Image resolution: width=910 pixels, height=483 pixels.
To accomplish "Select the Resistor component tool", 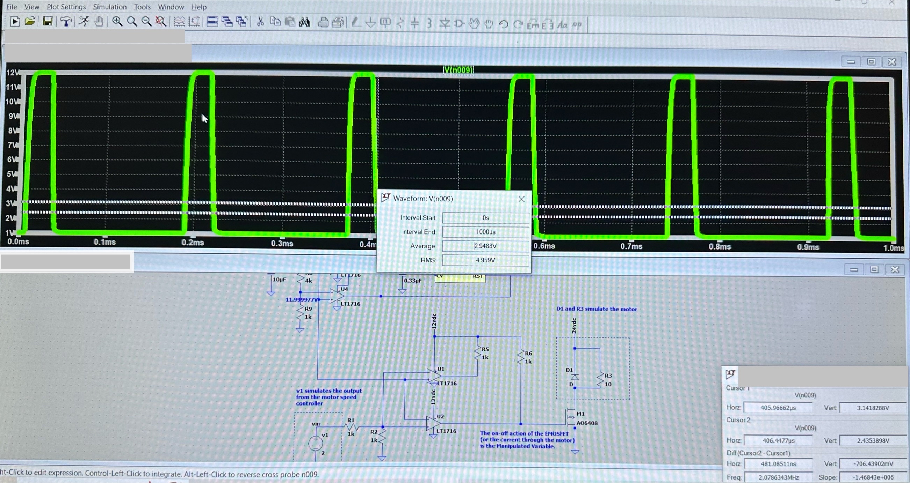I will (399, 23).
